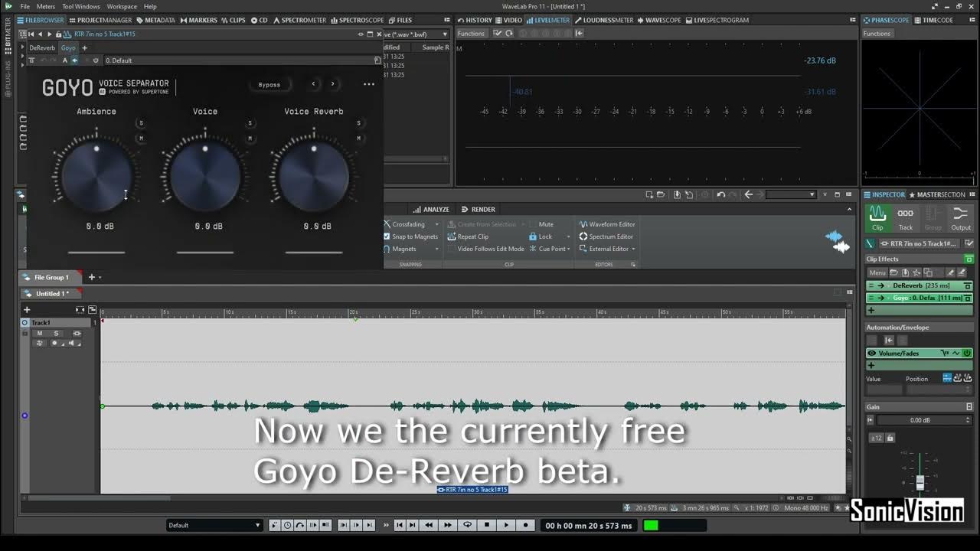Open the Meters menu

[x=46, y=6]
